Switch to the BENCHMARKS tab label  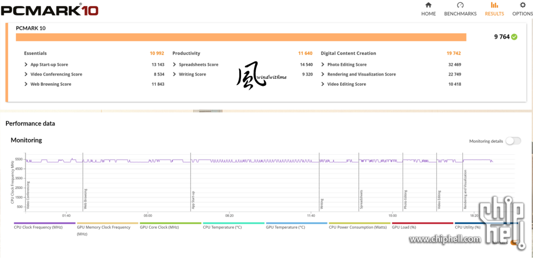click(x=460, y=14)
